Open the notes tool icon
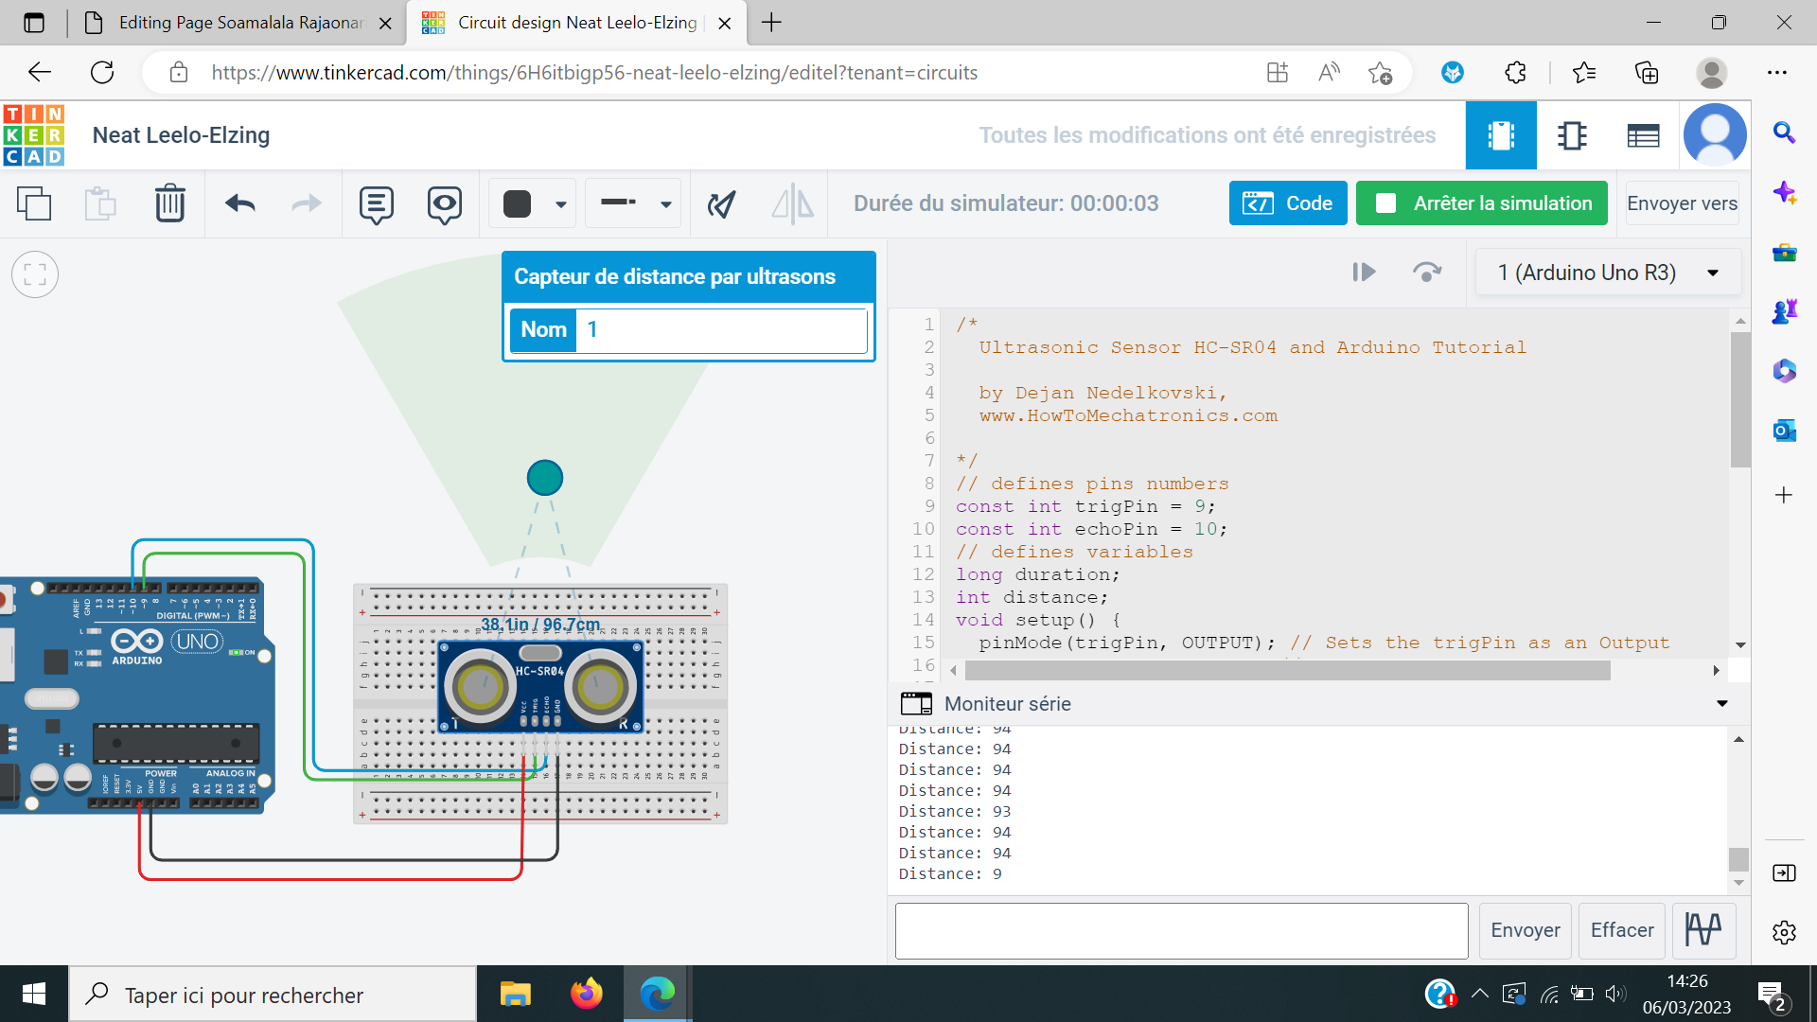 point(377,204)
